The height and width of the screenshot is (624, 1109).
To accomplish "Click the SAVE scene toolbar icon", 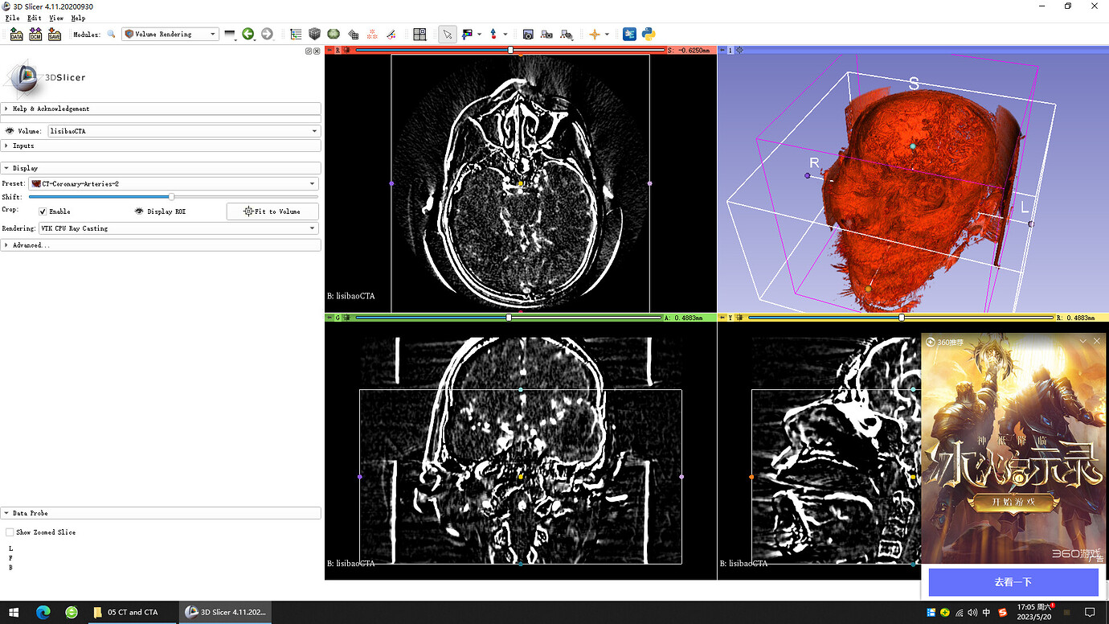I will tap(55, 35).
